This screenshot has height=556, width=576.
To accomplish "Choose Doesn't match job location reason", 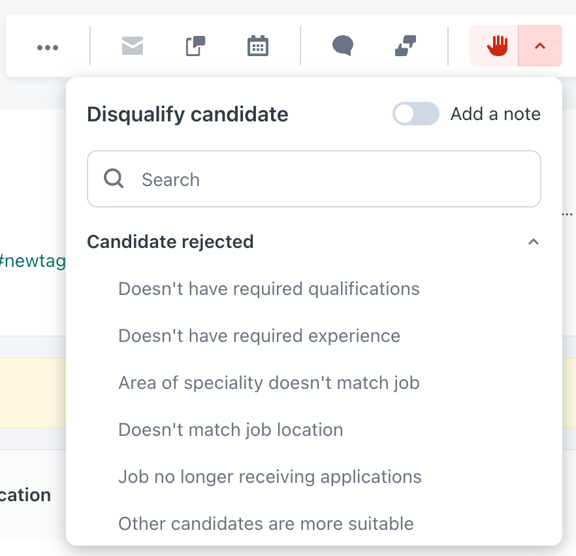I will pos(231,429).
